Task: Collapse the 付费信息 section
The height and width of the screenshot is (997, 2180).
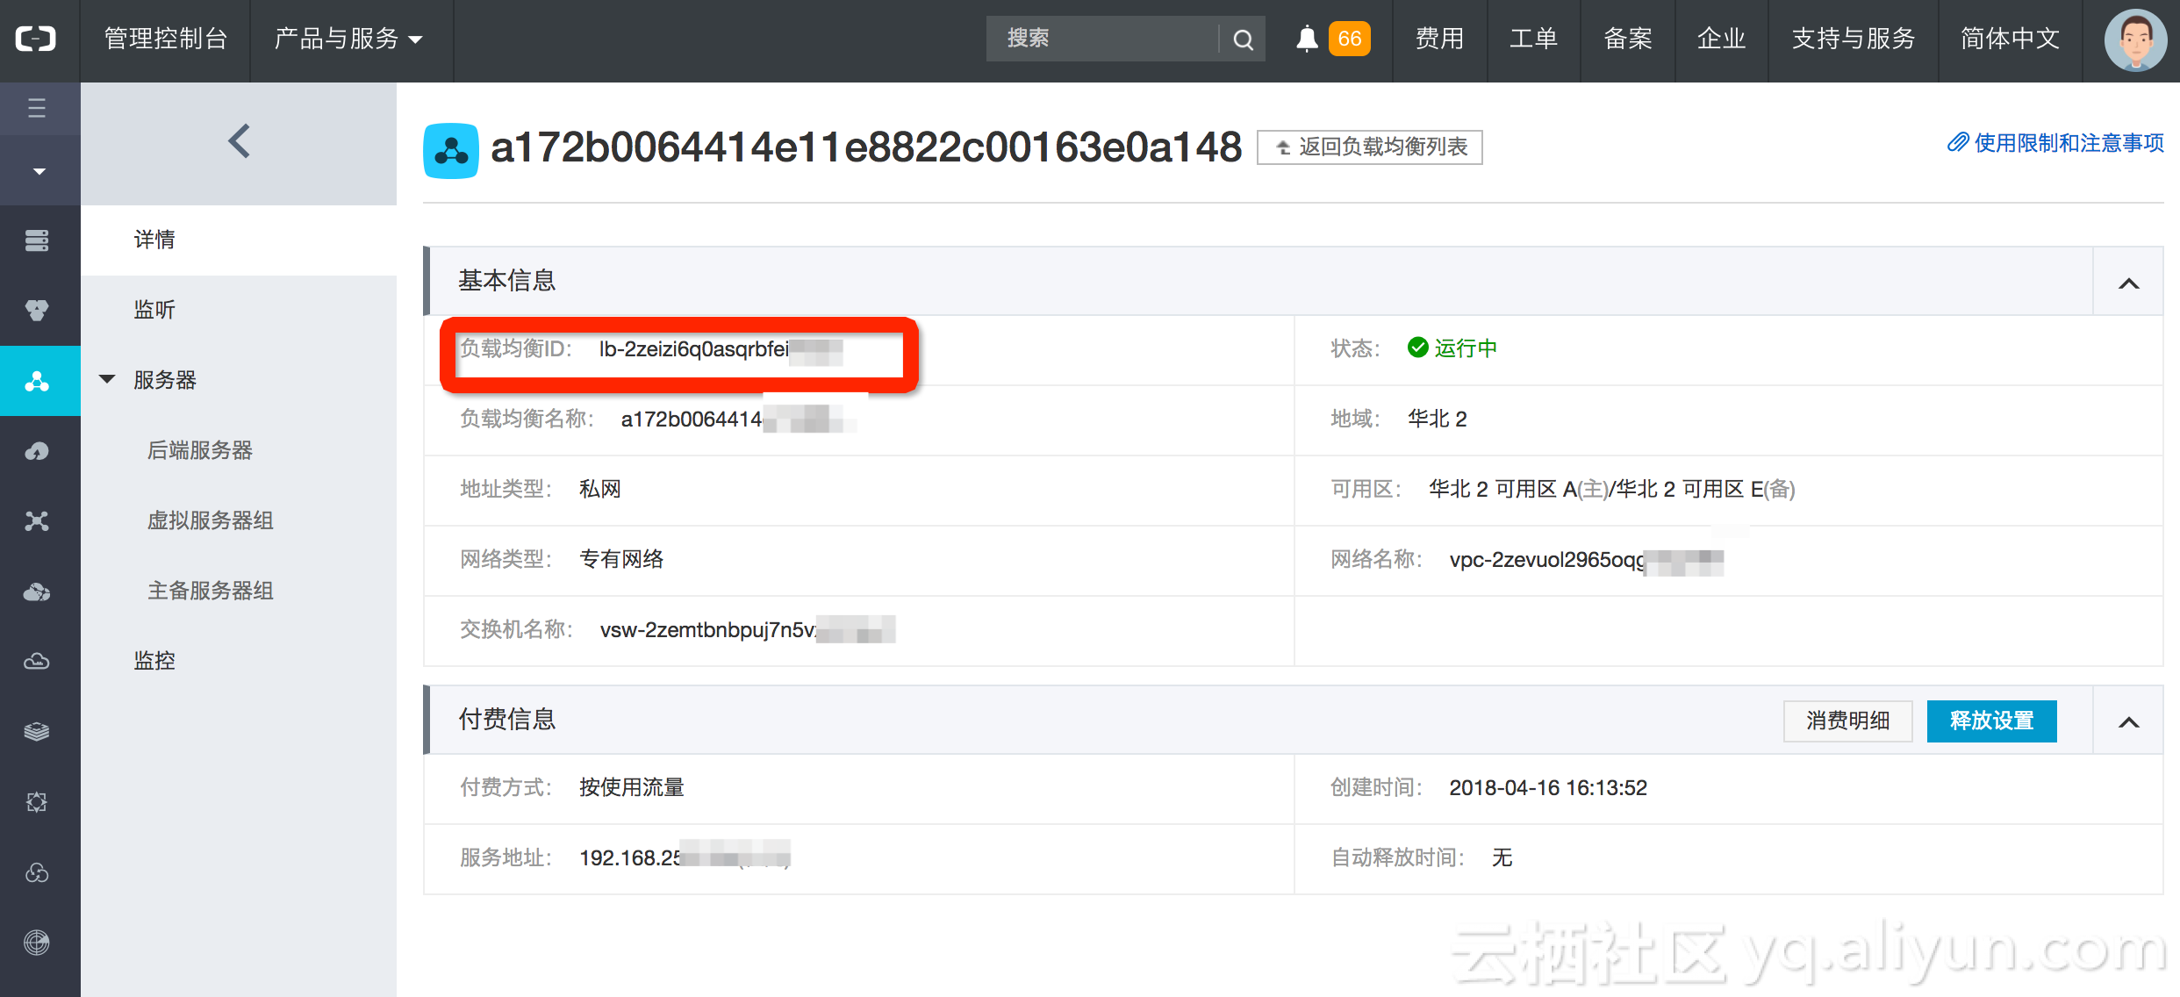Action: point(2128,721)
